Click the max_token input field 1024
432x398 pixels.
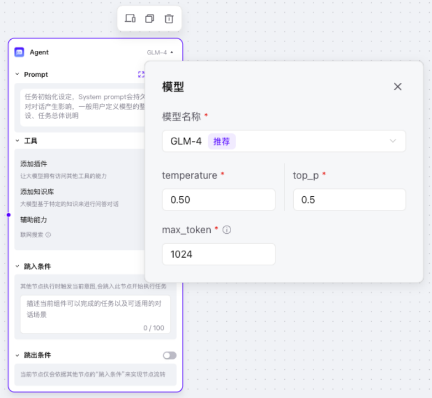(218, 254)
